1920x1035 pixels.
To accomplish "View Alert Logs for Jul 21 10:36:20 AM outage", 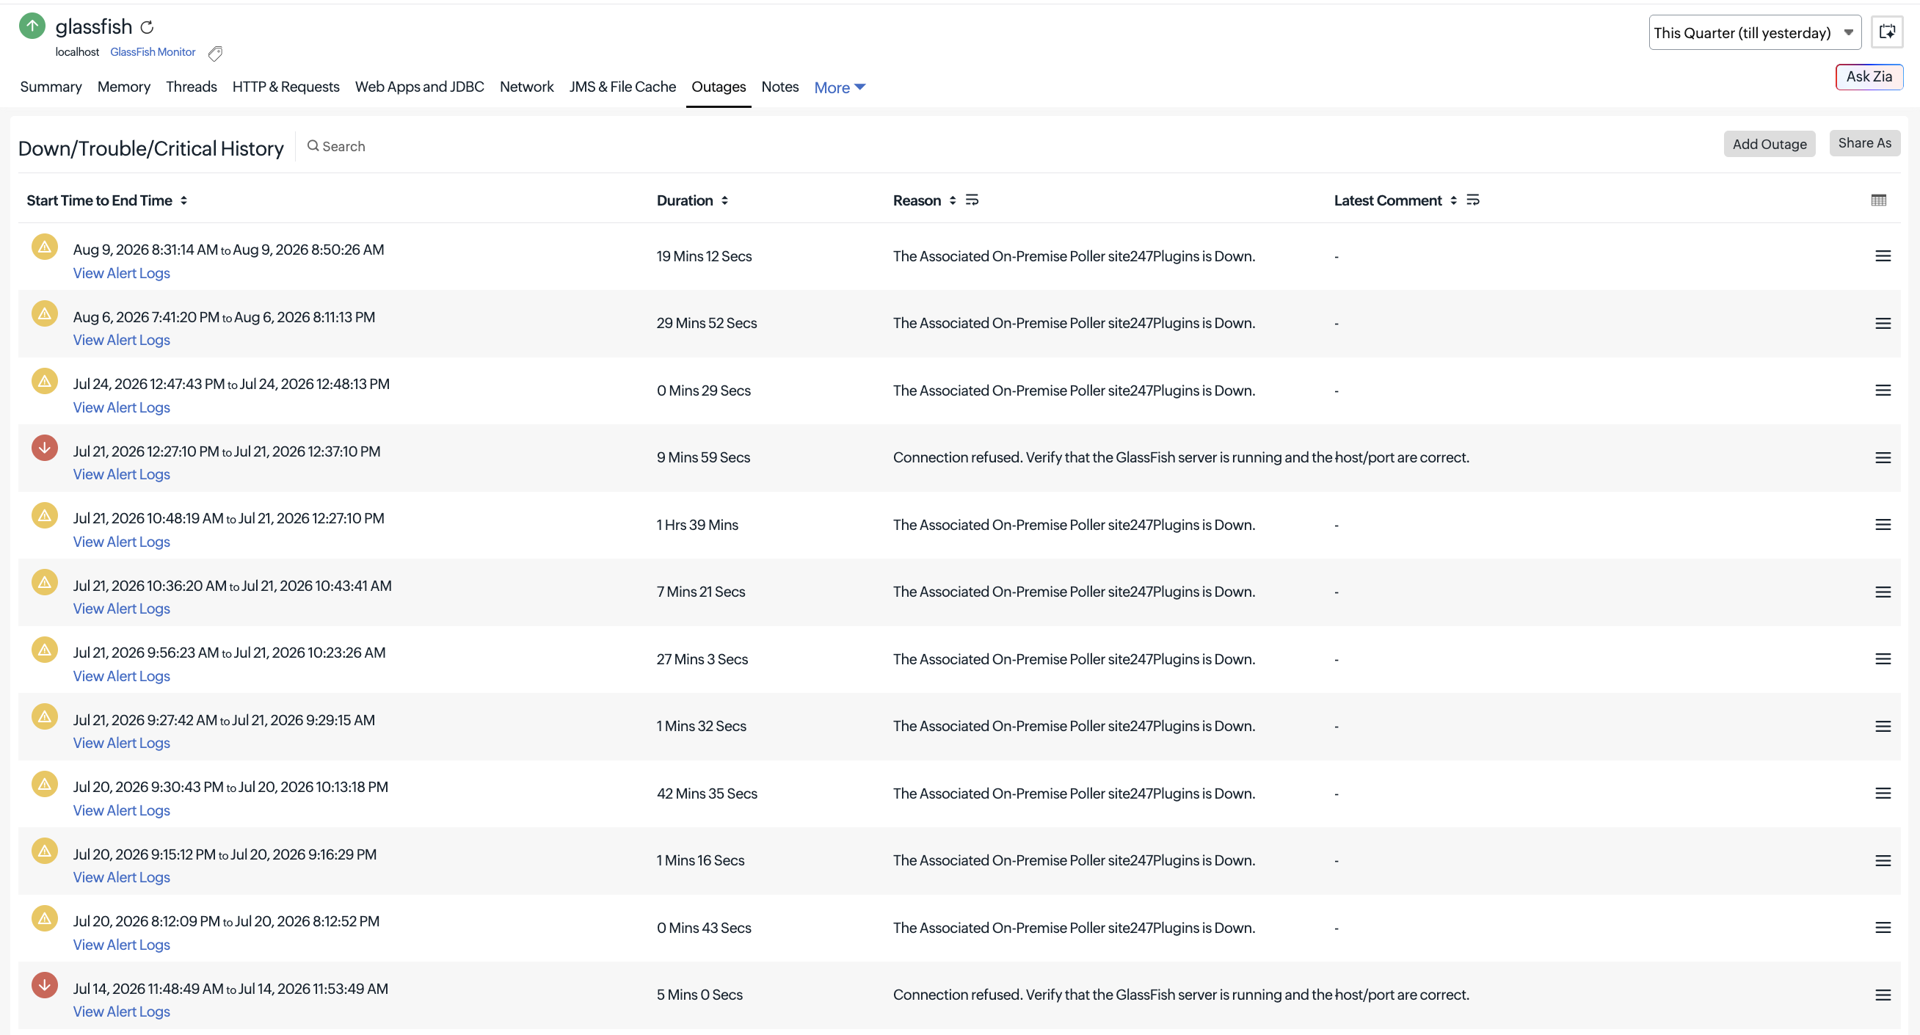I will coord(122,609).
